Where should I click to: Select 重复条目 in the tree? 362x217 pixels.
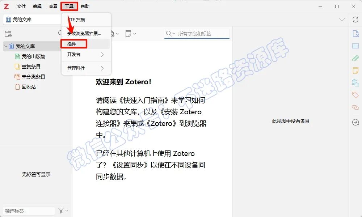pos(31,67)
